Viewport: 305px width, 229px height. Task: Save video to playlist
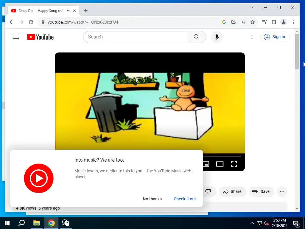[x=261, y=192]
